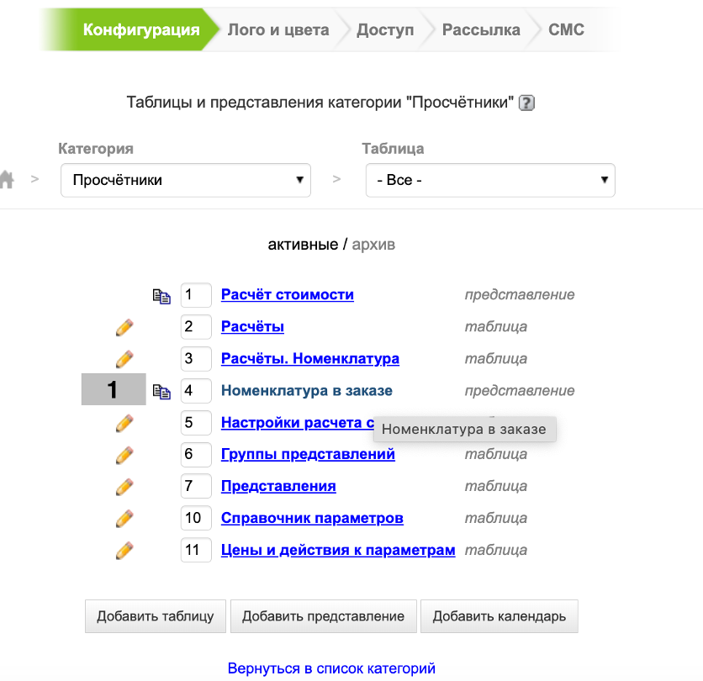
Task: Click the pencil icon beside Представления
Action: click(124, 487)
